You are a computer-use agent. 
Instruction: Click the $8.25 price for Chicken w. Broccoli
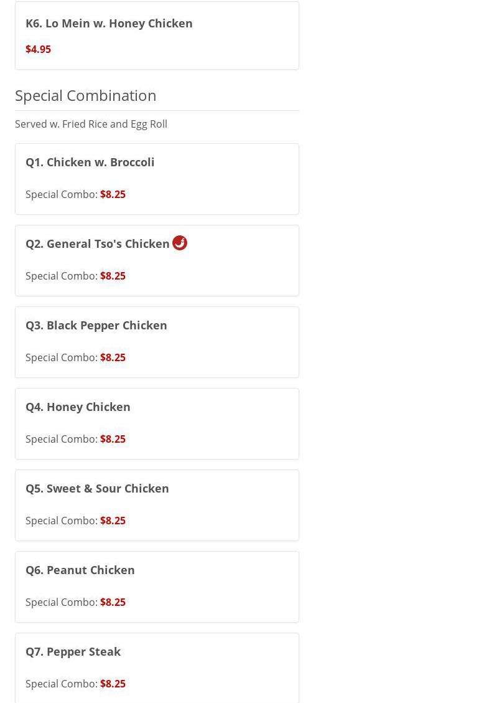tap(113, 194)
